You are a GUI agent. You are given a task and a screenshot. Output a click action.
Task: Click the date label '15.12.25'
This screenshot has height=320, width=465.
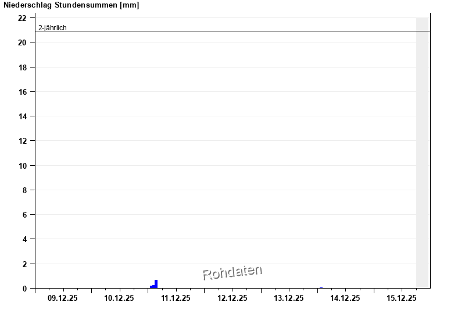click(x=402, y=298)
